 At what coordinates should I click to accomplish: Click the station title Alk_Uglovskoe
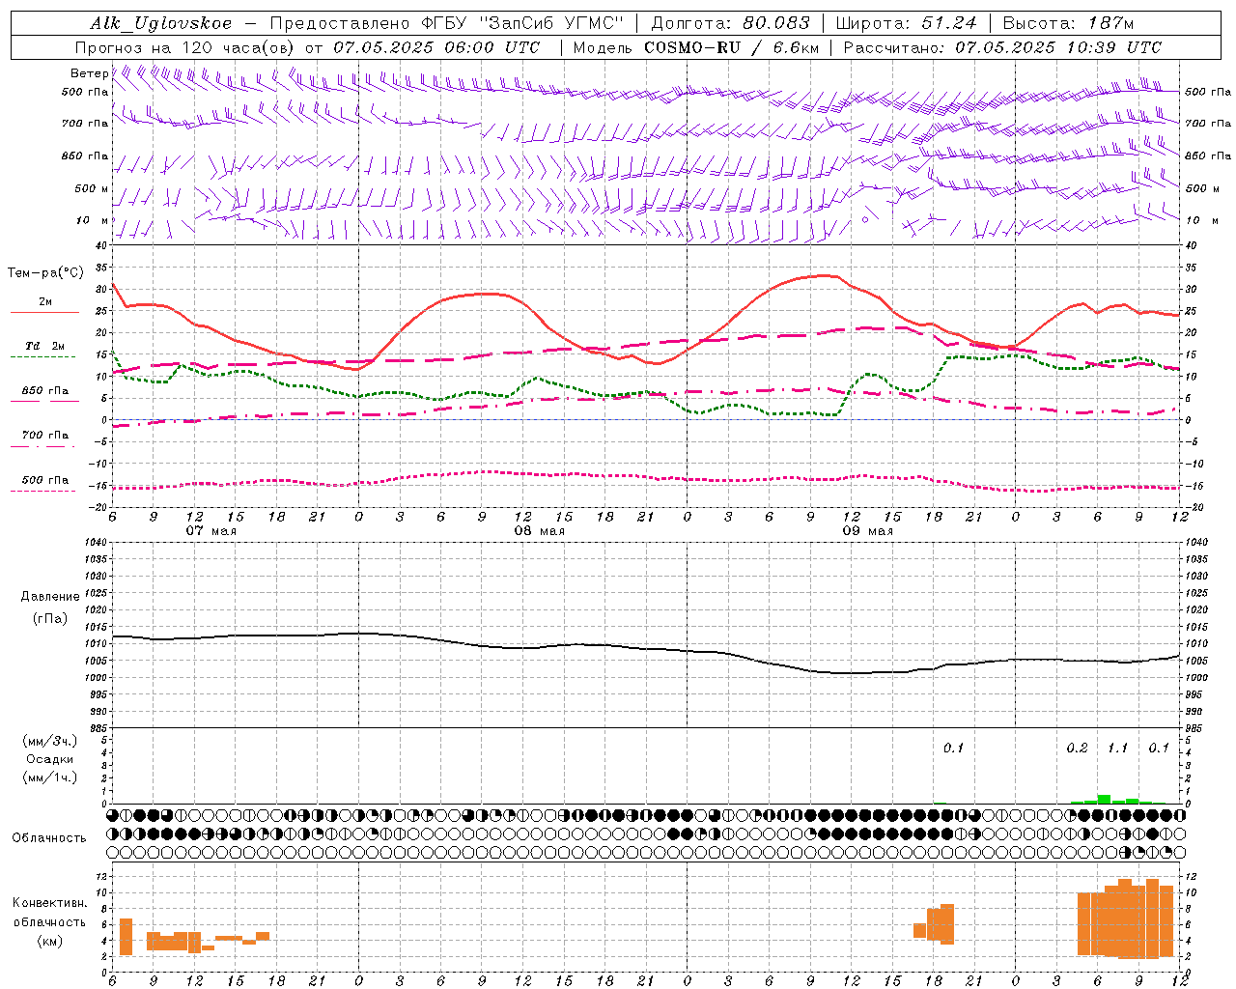click(x=161, y=23)
